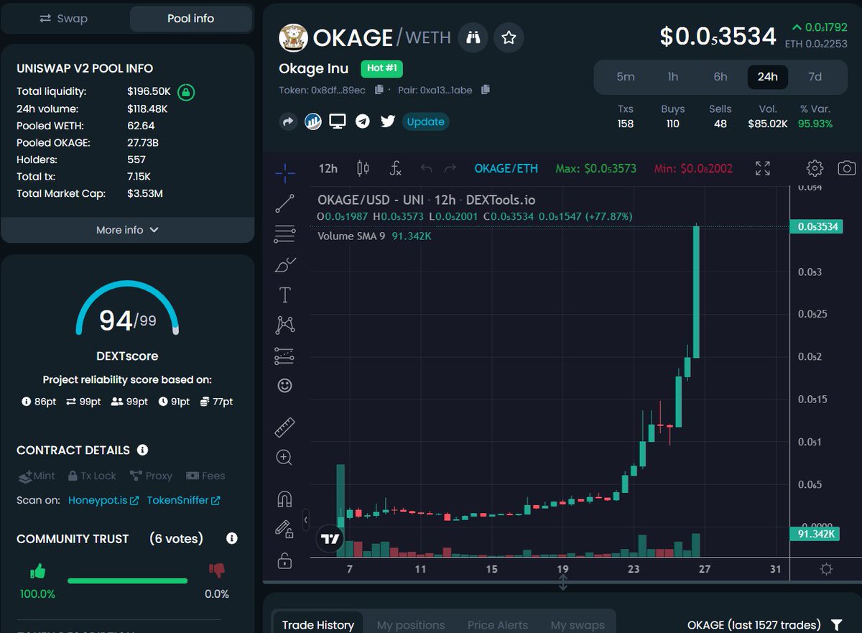Copy the token address
The height and width of the screenshot is (633, 862).
click(x=379, y=90)
